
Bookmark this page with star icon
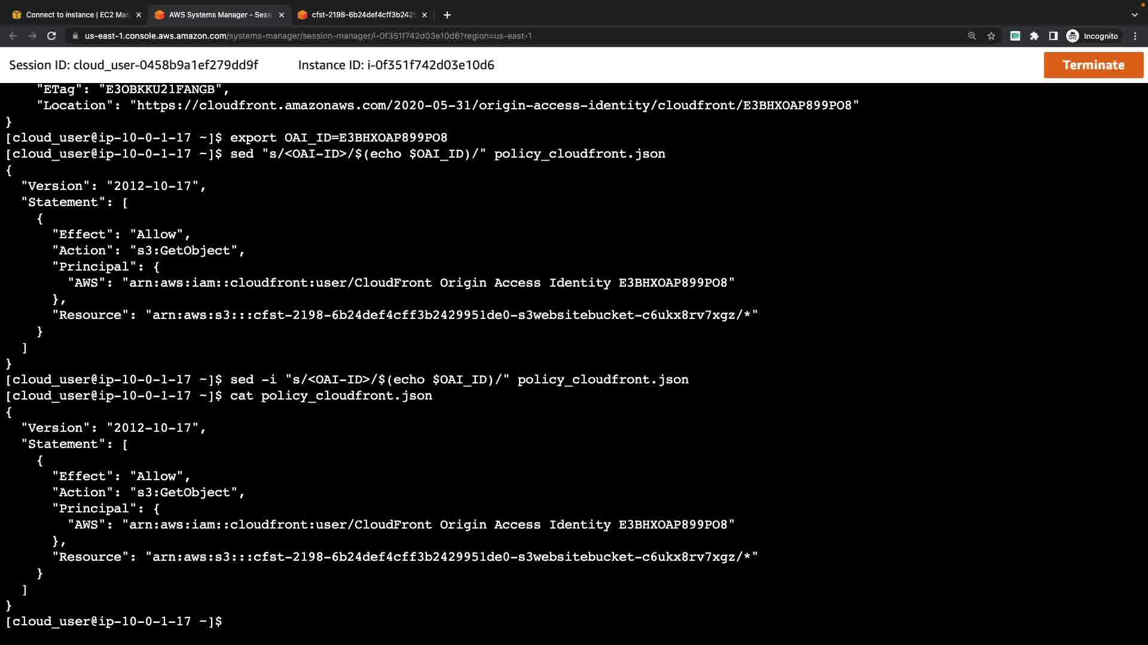coord(991,36)
